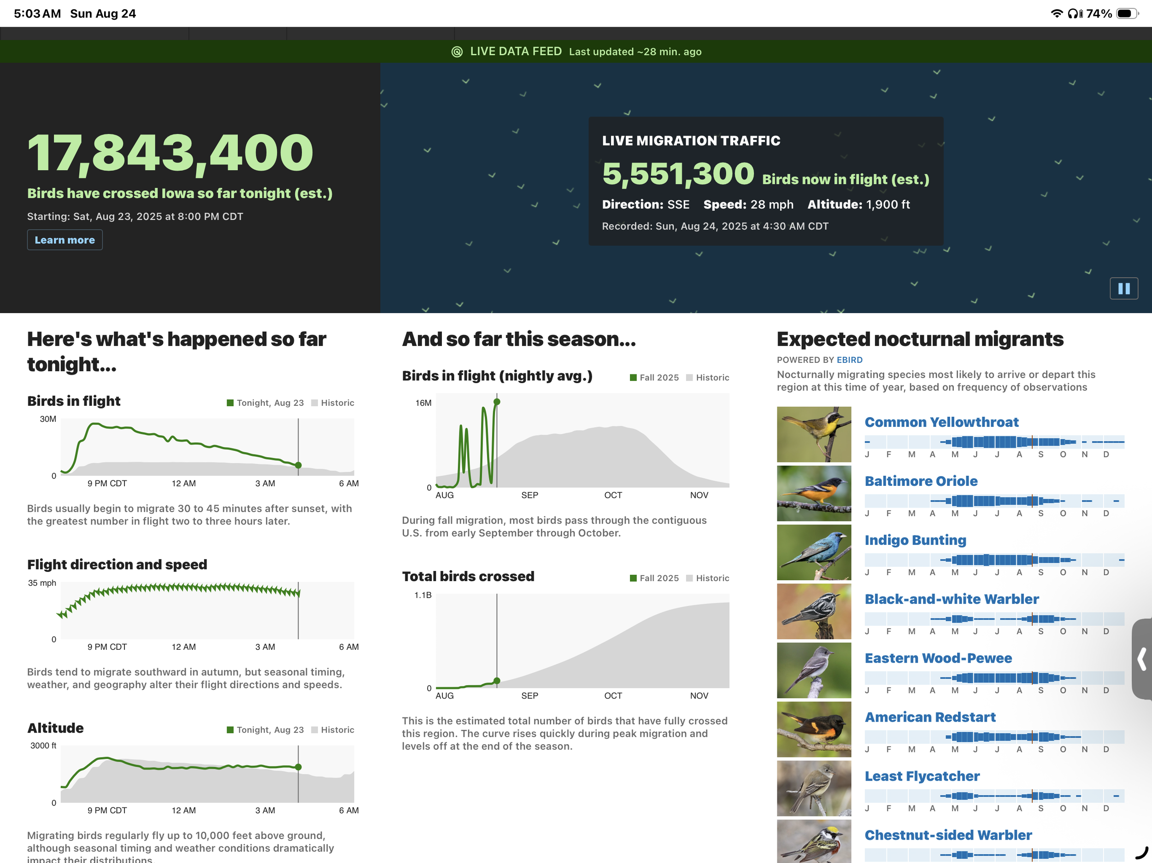Click the green Tonight legend swatch in Birds in flight
Viewport: 1152px width, 863px height.
pyautogui.click(x=230, y=403)
